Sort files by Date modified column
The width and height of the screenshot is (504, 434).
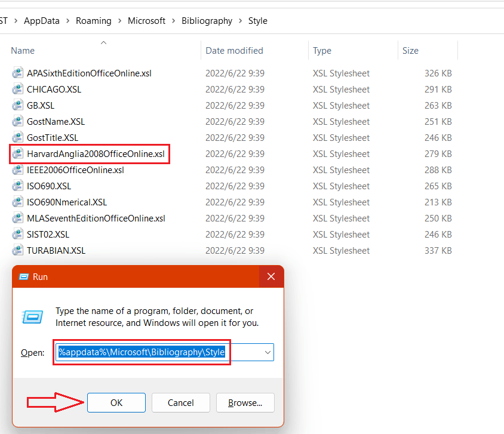(234, 50)
